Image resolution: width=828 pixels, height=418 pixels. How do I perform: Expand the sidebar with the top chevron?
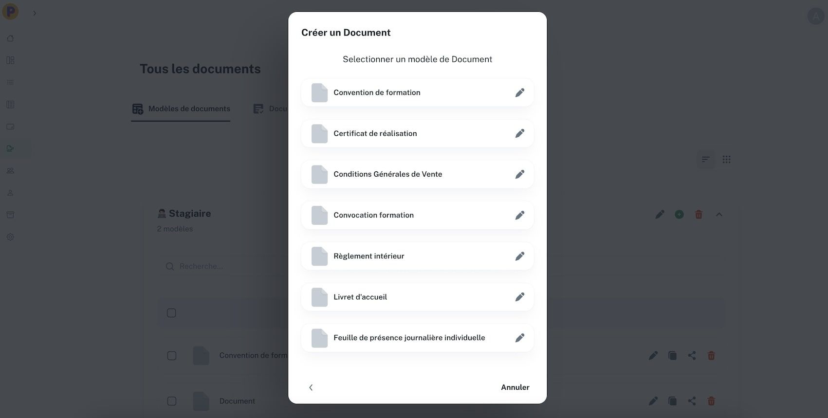click(35, 13)
